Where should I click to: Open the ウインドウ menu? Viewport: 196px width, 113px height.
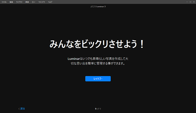(x=42, y=2)
